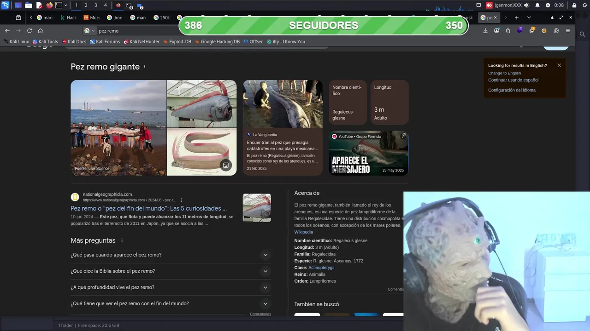Viewport: 590px width, 331px height.
Task: Open the terminal emulator launcher
Action: point(59,5)
